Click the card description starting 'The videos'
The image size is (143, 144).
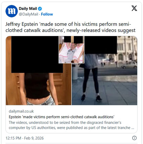tap(71, 125)
